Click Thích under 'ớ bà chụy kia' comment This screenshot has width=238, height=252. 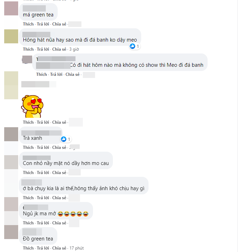click(x=28, y=198)
